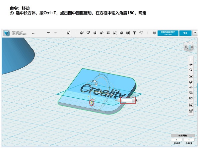Open the Pattern tool menu

coord(108,33)
